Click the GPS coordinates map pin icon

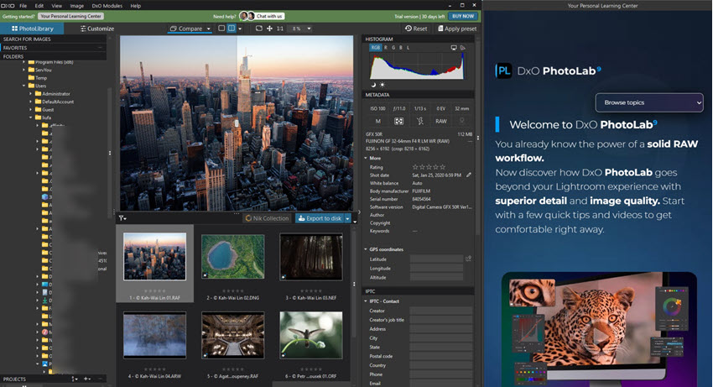(468, 259)
